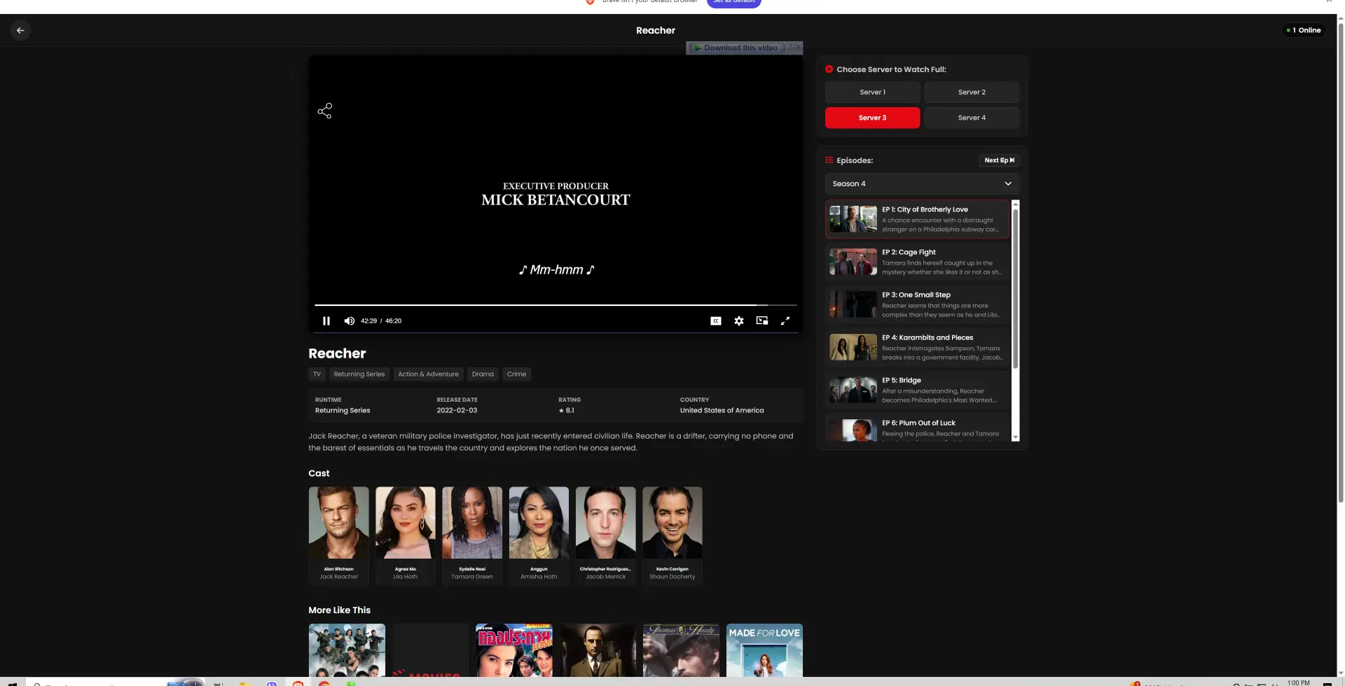Pause the video playback
The height and width of the screenshot is (686, 1345).
(x=326, y=321)
